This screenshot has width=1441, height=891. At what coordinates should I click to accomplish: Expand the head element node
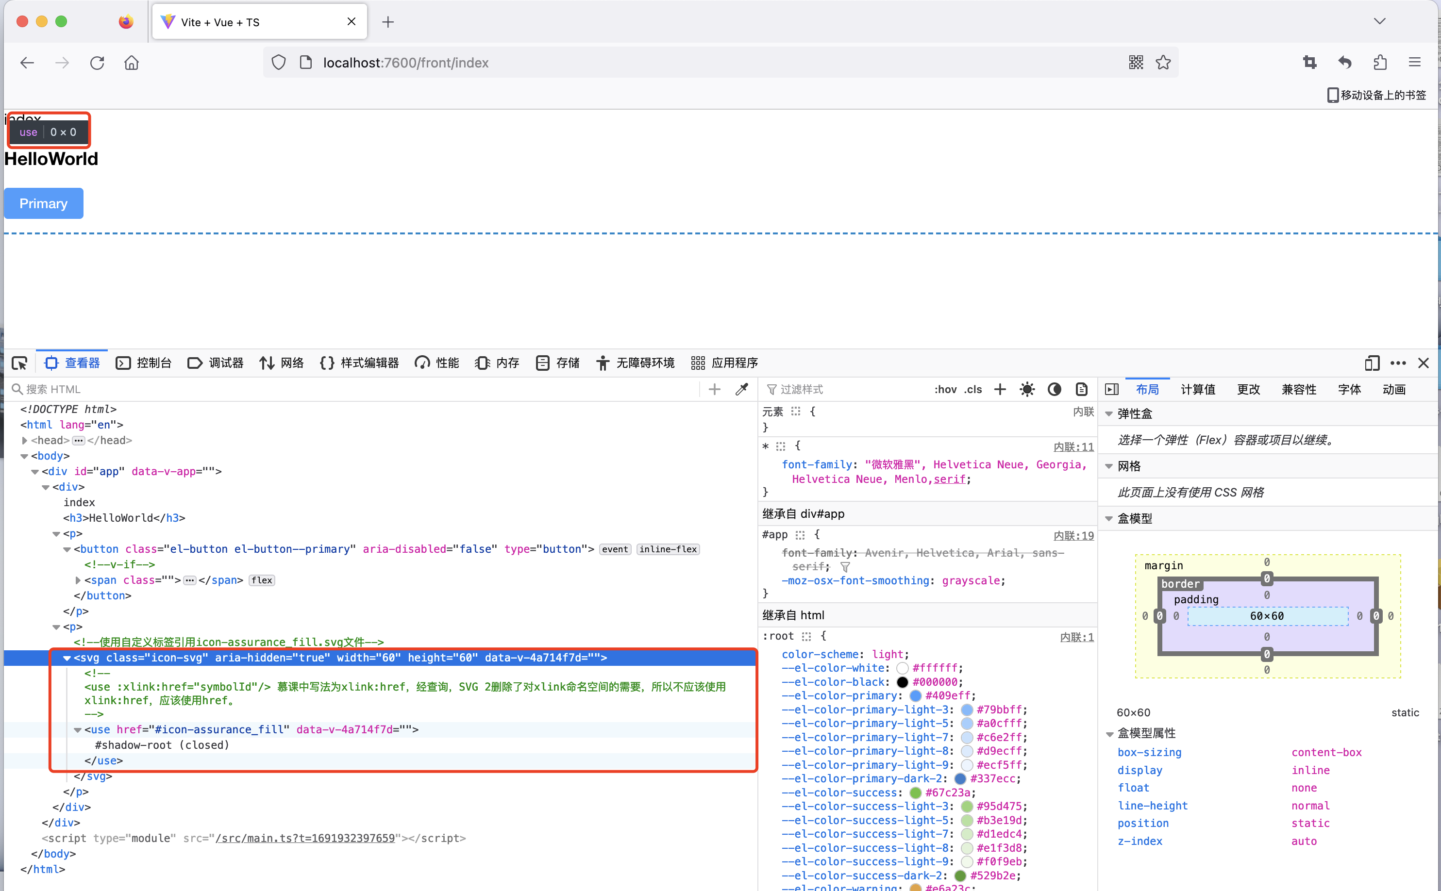pyautogui.click(x=24, y=440)
